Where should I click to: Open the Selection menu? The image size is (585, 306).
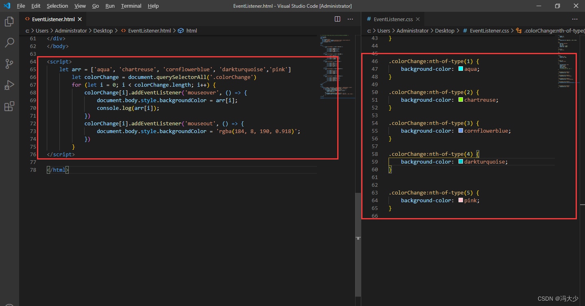click(x=57, y=6)
